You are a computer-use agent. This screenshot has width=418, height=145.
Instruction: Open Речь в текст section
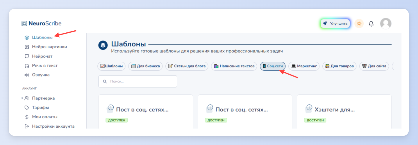(45, 65)
